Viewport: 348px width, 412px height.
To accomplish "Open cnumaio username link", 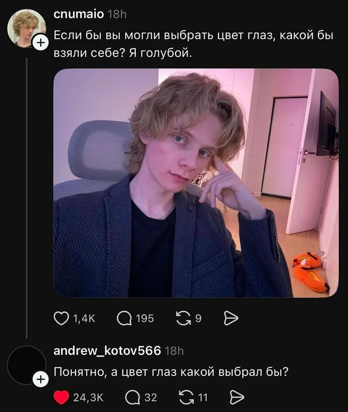I will click(79, 14).
